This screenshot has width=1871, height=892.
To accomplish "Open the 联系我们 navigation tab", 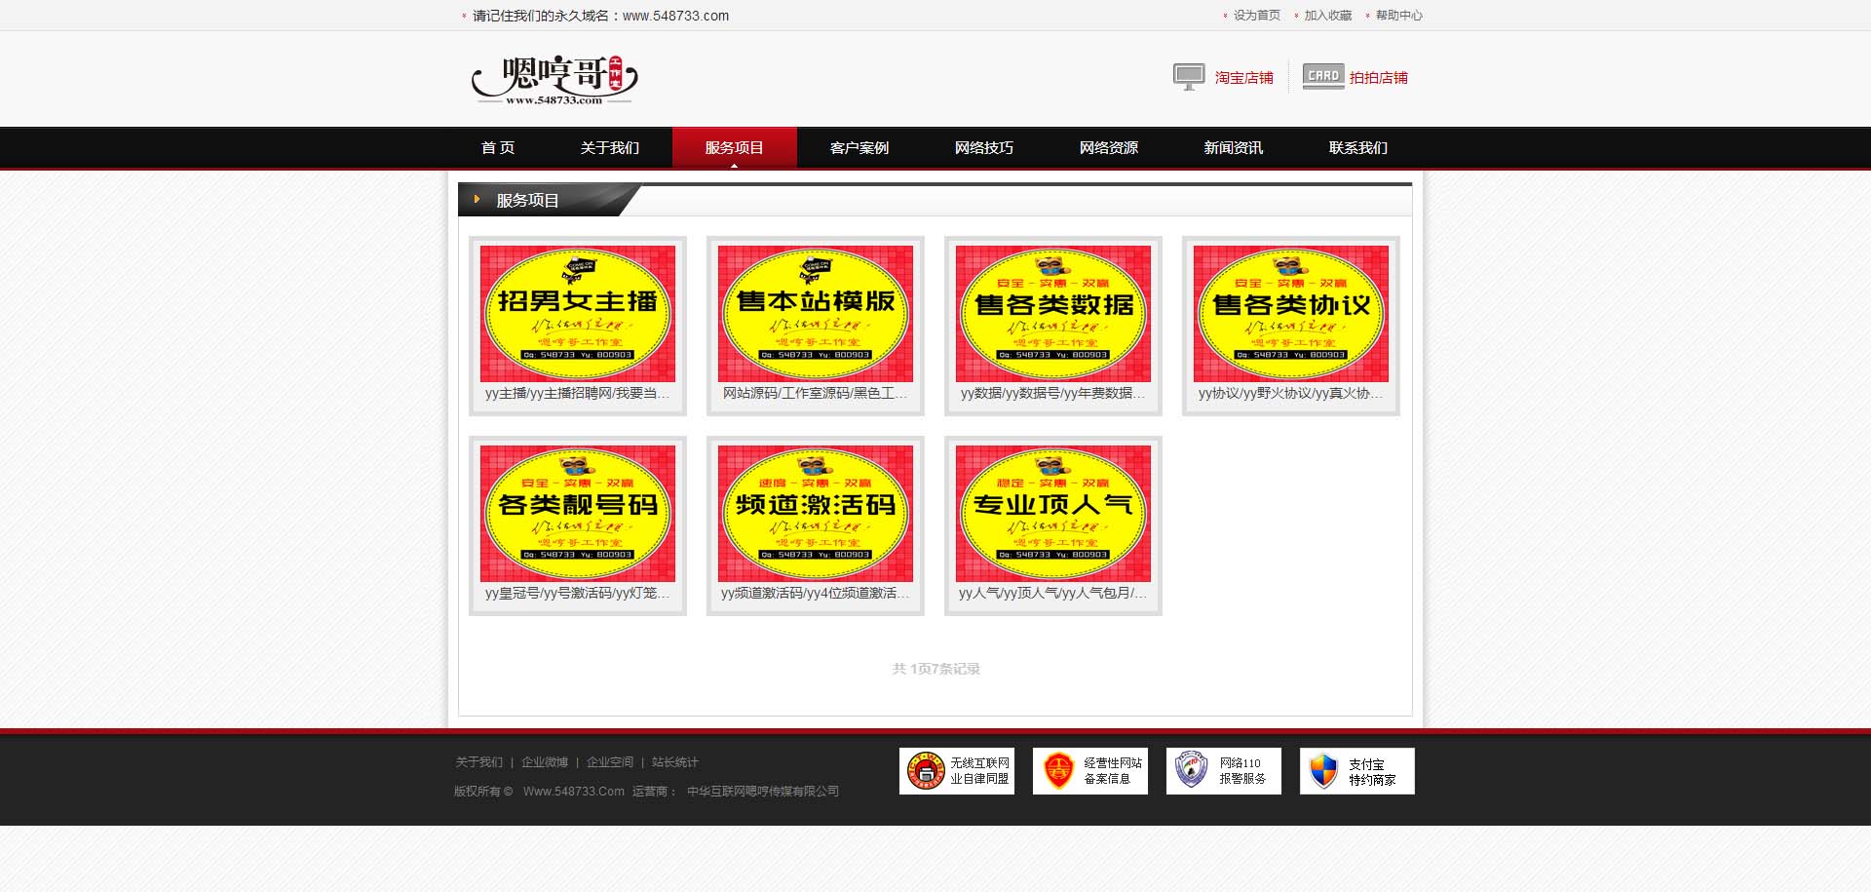I will (x=1358, y=148).
